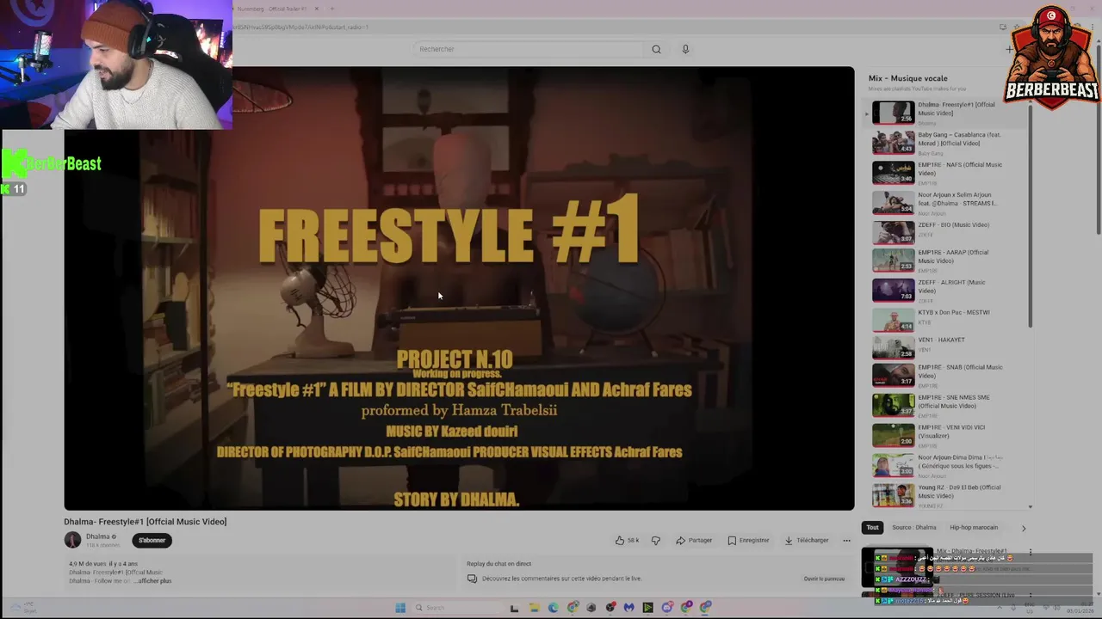Close the Nuremberg Official Trailer browser tab
The height and width of the screenshot is (619, 1102).
click(x=316, y=9)
